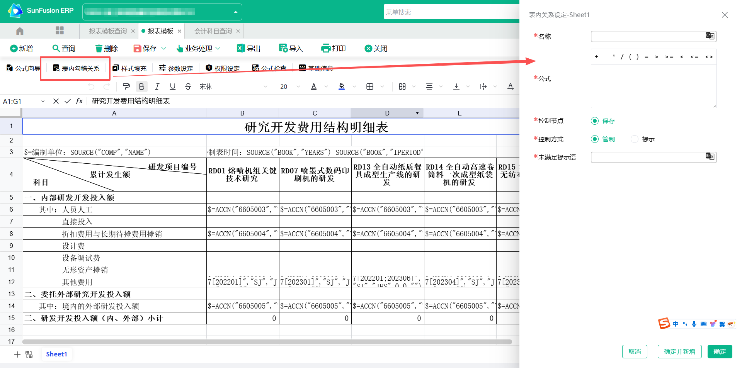Apply strikethrough formatting icon

pyautogui.click(x=188, y=86)
